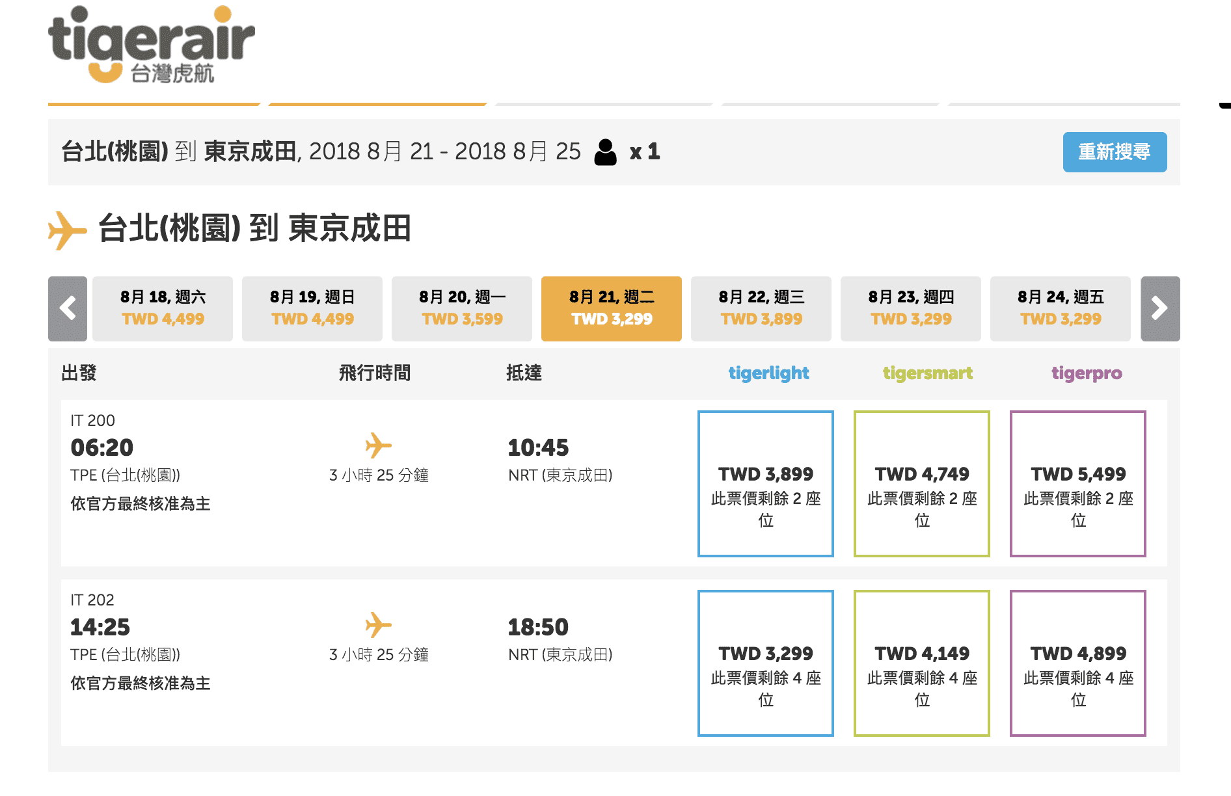Choose tigersmart TWD 4,149 fare for IT 202

click(x=922, y=663)
